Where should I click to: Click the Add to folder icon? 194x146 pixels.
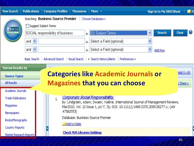[64, 124]
